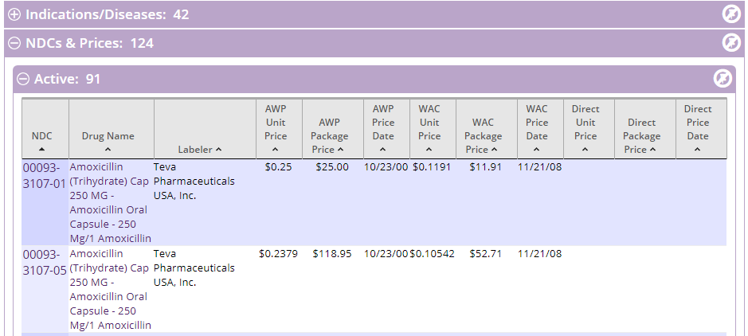Sort by AWP Price Date header
748x336 pixels.
coord(383,129)
